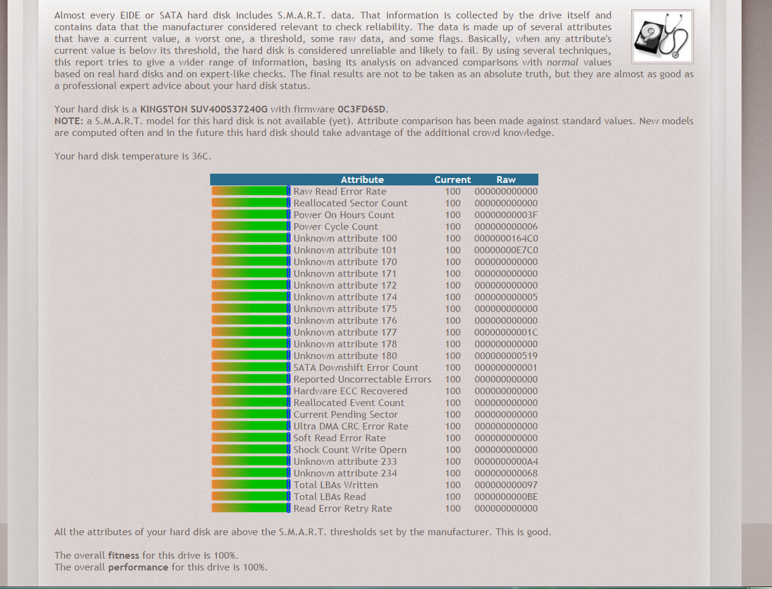Viewport: 772px width, 589px height.
Task: Select Shock Count Write Opern label
Action: [350, 450]
